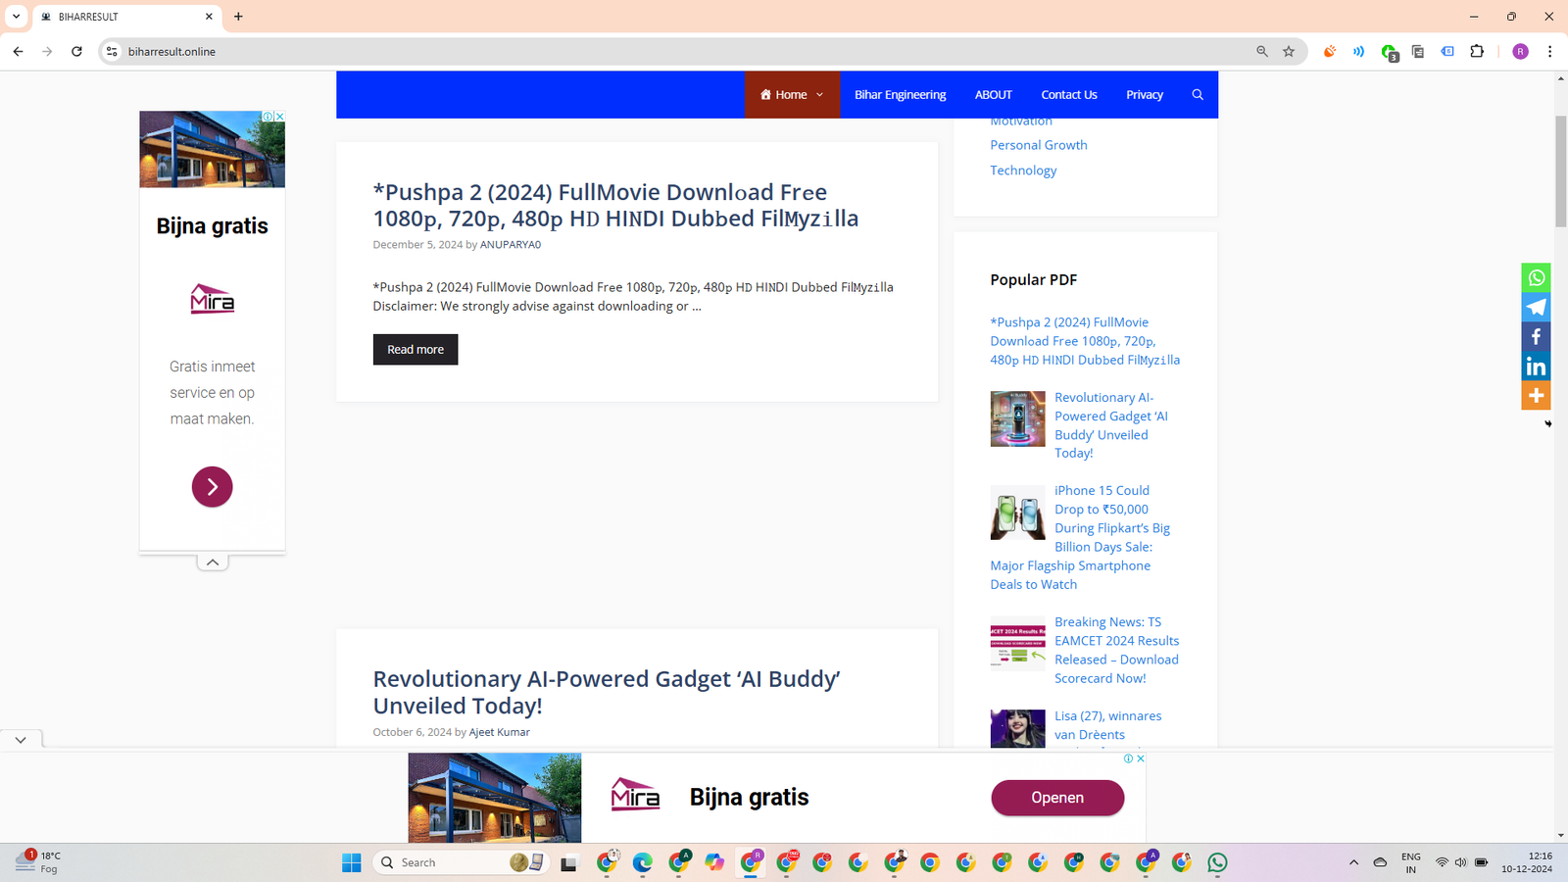Open the Chrome profile avatar
This screenshot has height=882, width=1568.
point(1520,51)
